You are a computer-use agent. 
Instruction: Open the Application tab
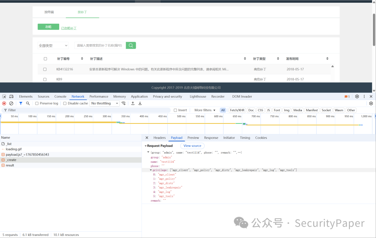tap(139, 96)
